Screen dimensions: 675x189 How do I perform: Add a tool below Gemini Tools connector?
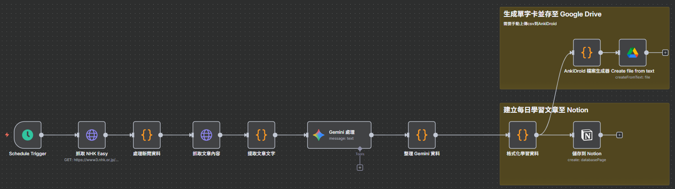(360, 168)
